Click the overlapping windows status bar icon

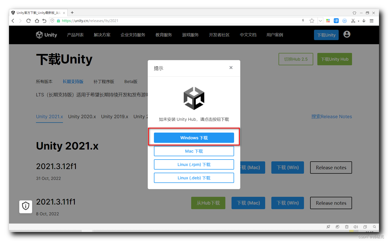pyautogui.click(x=365, y=227)
